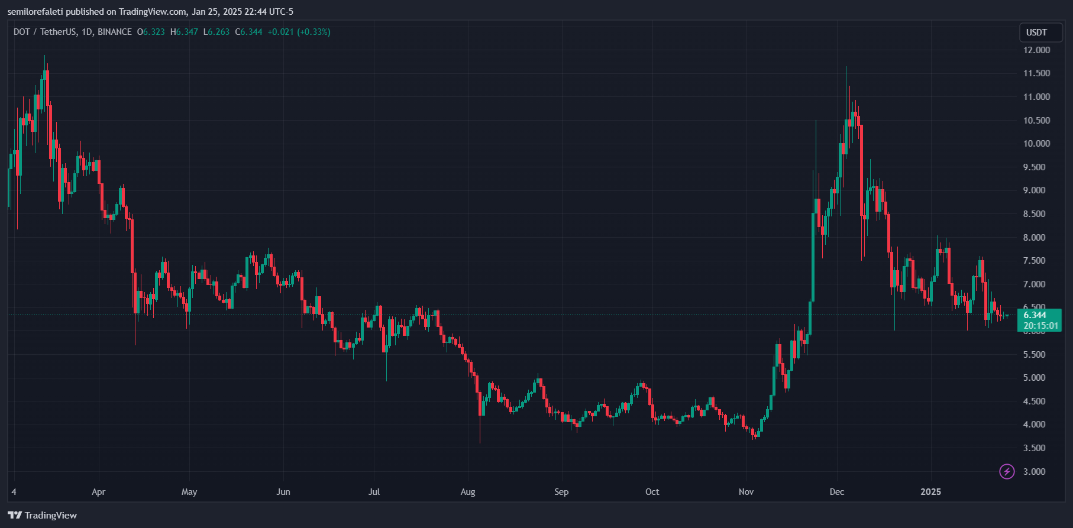The width and height of the screenshot is (1073, 528).
Task: Click the Jun label on time axis
Action: [283, 492]
